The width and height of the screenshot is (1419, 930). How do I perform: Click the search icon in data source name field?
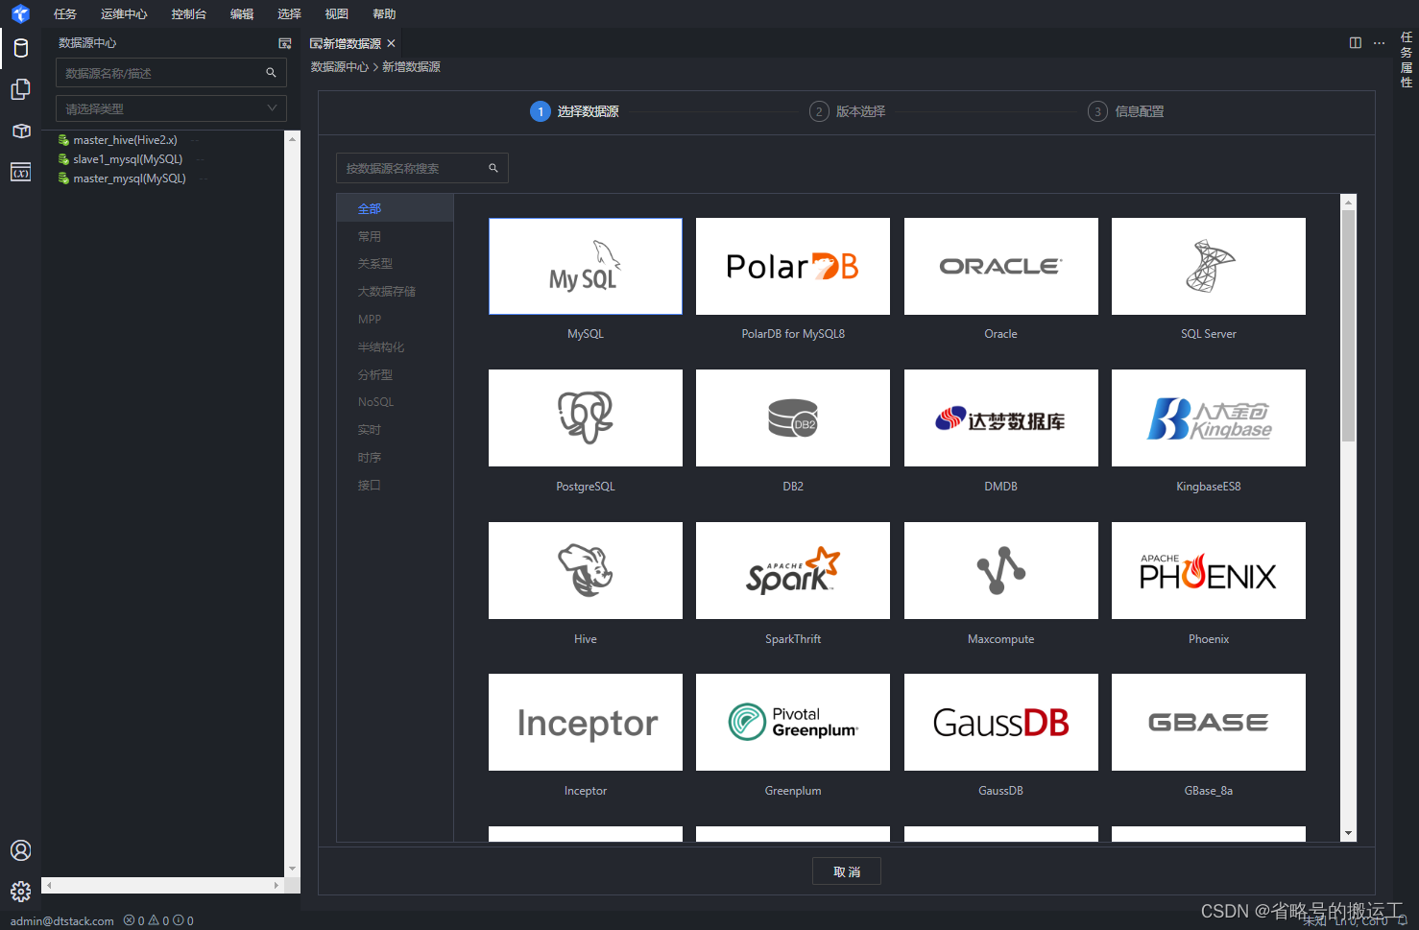point(271,73)
